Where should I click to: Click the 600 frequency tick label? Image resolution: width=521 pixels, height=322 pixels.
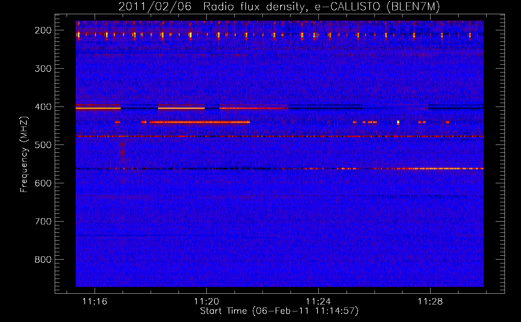click(43, 183)
